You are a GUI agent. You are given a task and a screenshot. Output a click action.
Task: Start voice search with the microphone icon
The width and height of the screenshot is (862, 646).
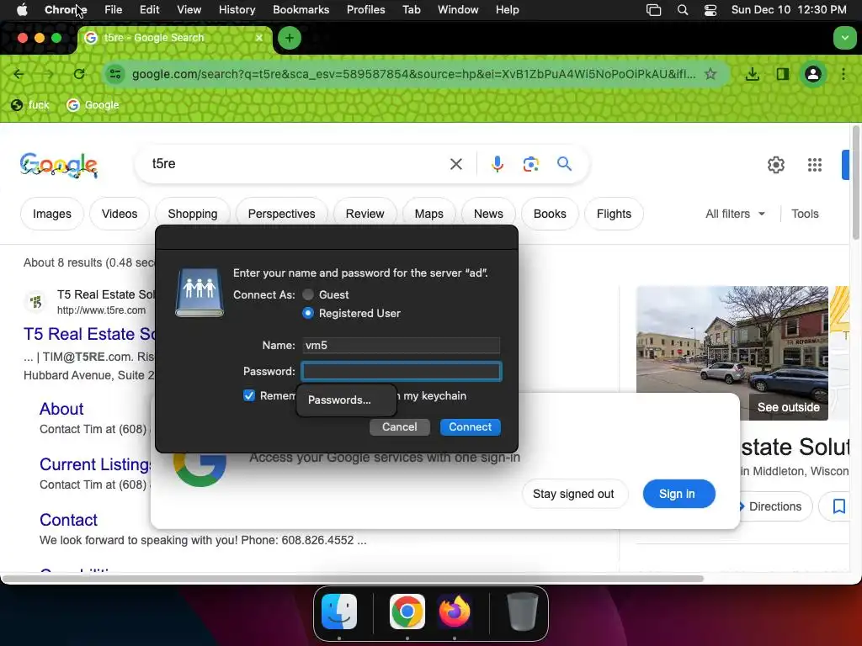tap(497, 164)
